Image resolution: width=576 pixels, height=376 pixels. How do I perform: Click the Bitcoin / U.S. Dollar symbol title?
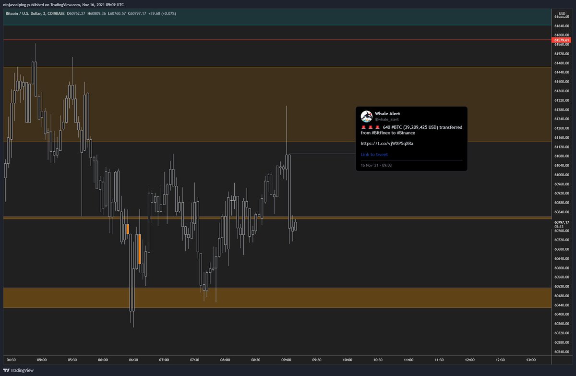(x=24, y=13)
